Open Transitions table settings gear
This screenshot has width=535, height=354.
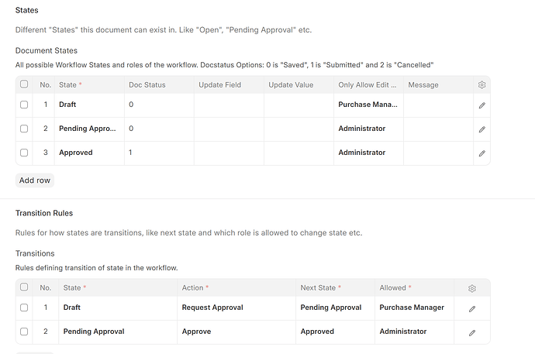point(471,288)
